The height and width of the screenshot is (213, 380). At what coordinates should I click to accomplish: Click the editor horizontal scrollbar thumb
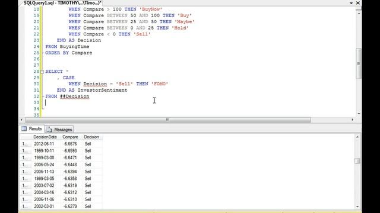pyautogui.click(x=167, y=120)
